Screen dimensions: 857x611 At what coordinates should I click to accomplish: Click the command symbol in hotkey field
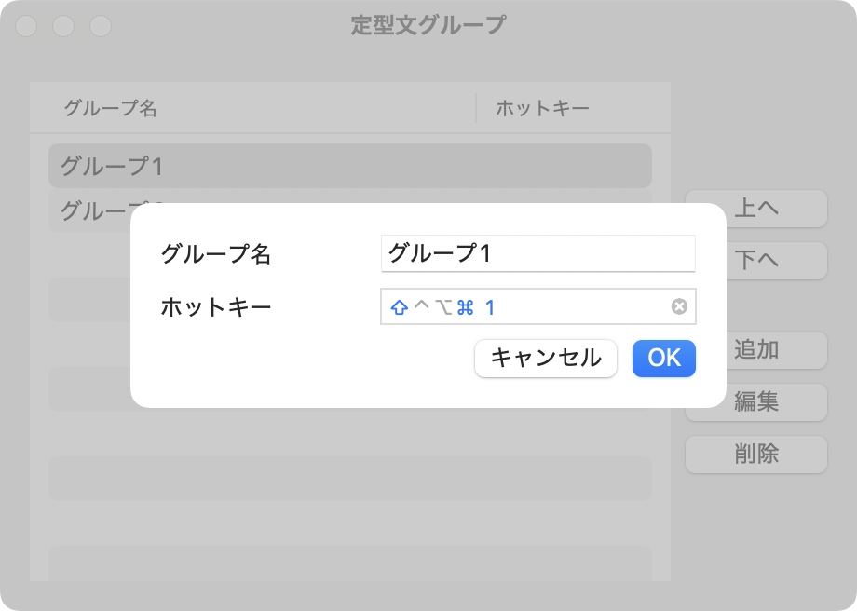pos(465,307)
